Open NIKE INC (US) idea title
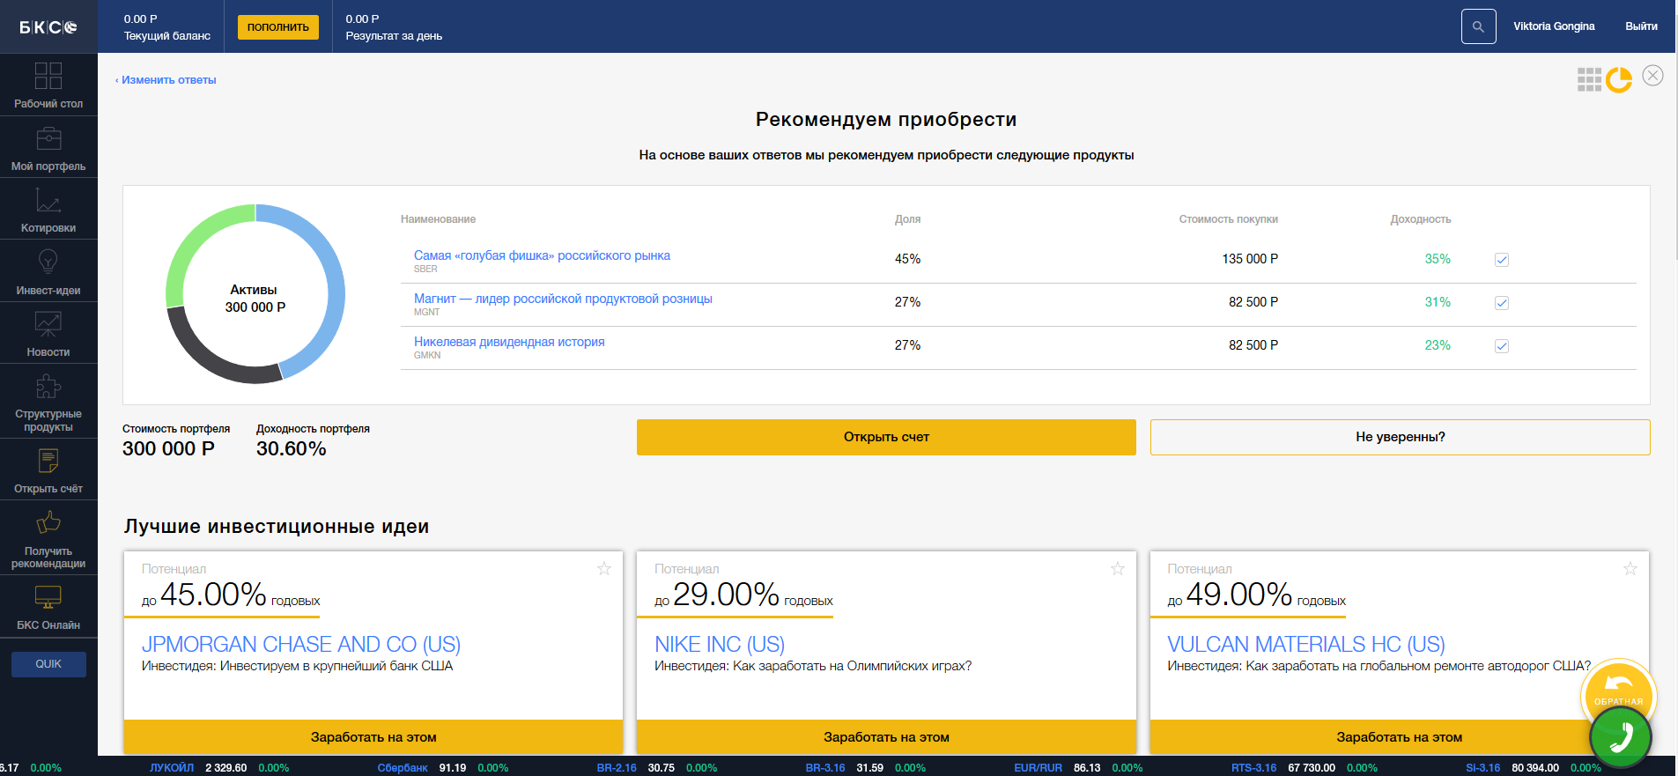The height and width of the screenshot is (776, 1678). (720, 644)
